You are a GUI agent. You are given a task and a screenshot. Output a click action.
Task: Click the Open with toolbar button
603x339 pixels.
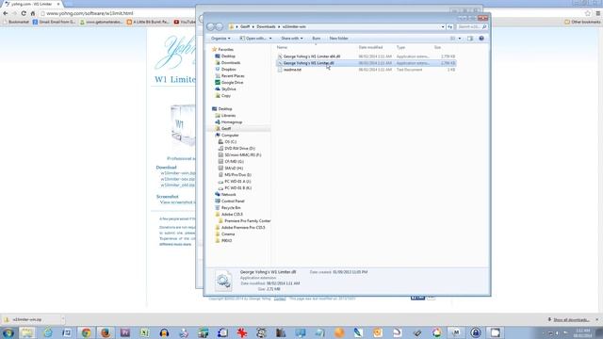pyautogui.click(x=255, y=39)
